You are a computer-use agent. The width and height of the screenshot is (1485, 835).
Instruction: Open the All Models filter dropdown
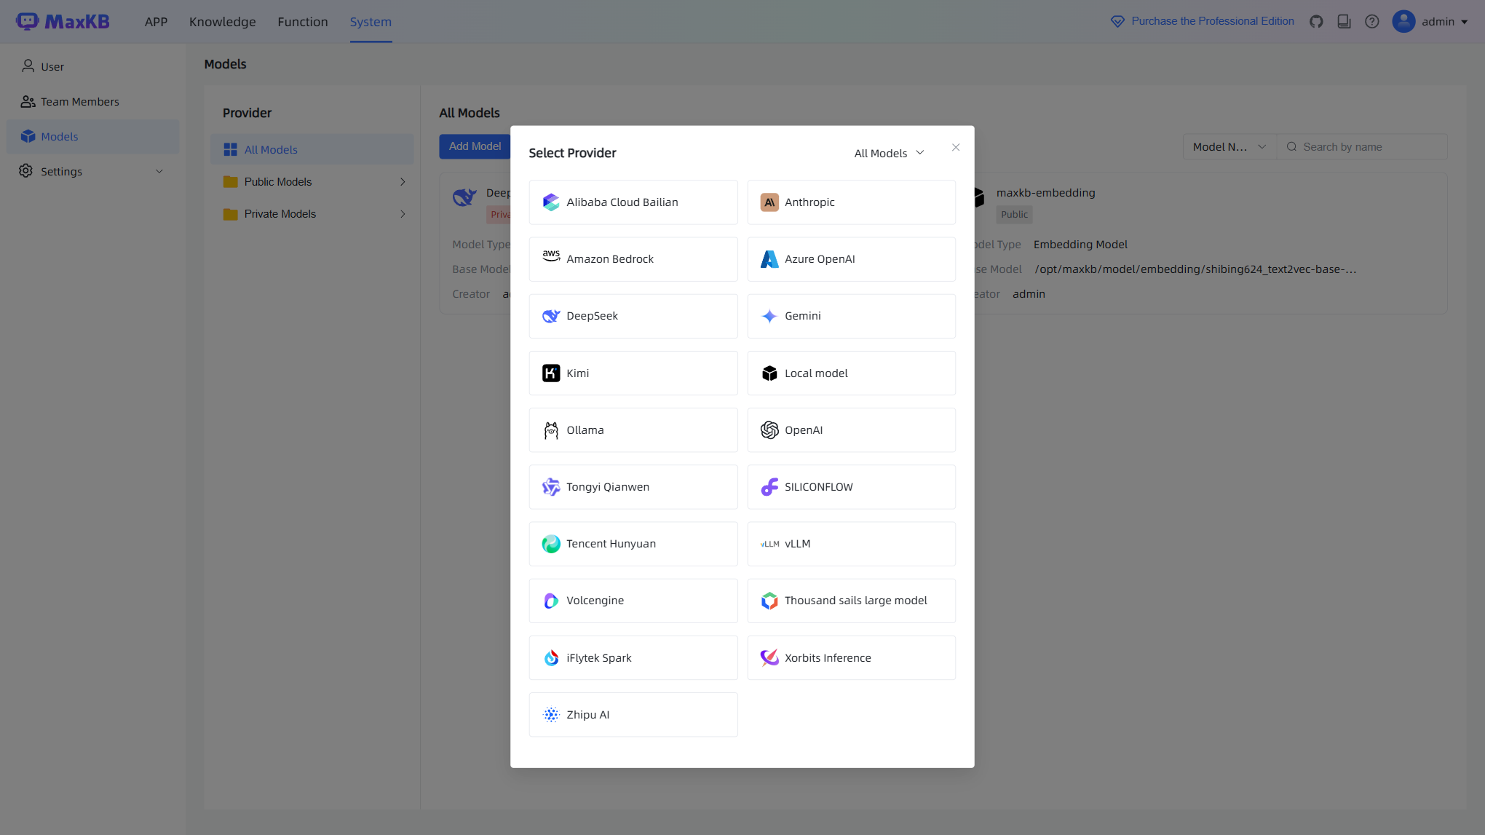tap(888, 152)
